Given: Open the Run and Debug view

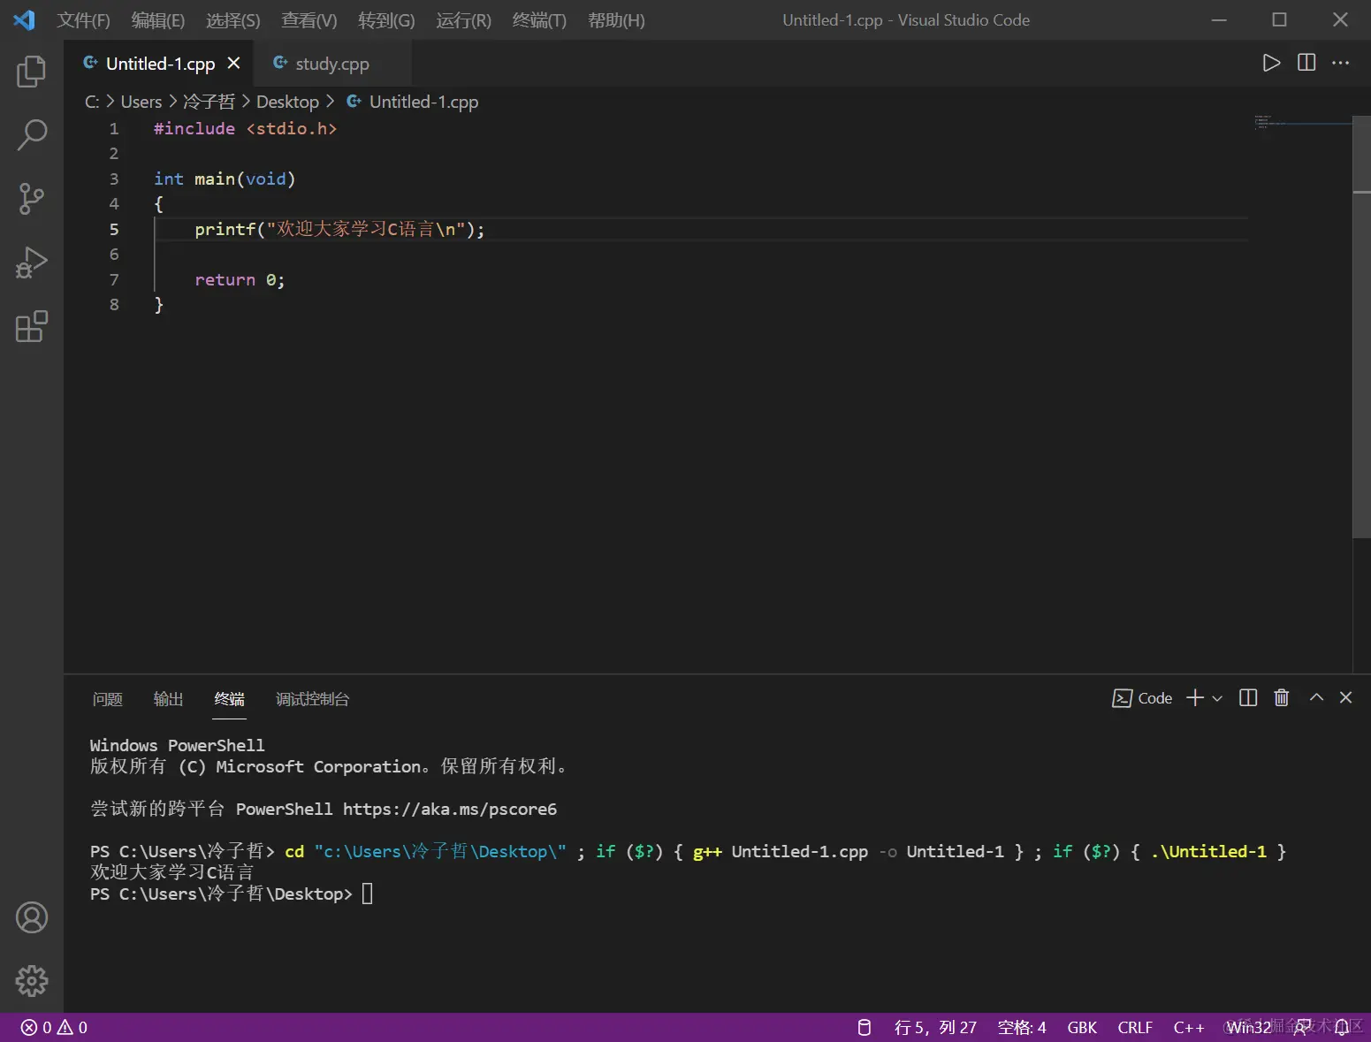Looking at the screenshot, I should pos(32,262).
